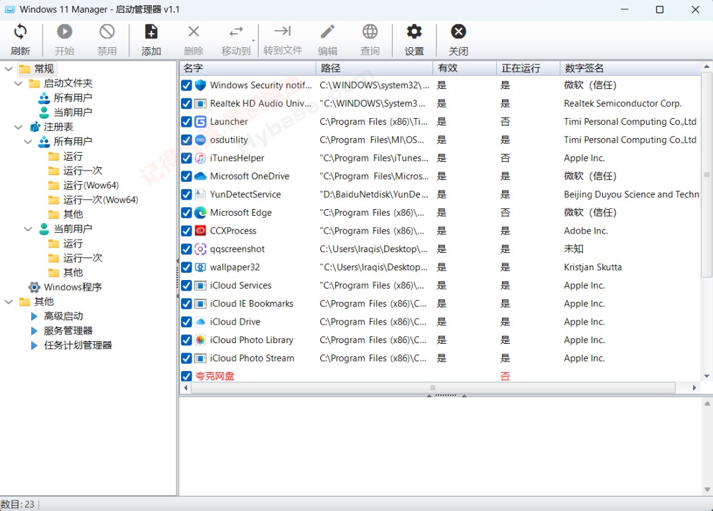Screen dimensions: 713x511
Task: Uncheck the 夸克网盘 checkbox
Action: [186, 376]
